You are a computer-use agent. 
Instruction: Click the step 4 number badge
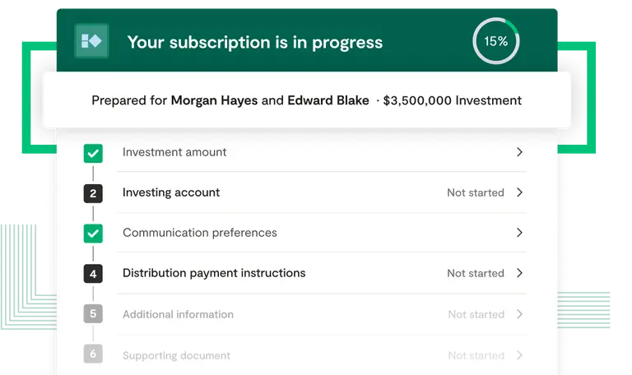click(93, 274)
